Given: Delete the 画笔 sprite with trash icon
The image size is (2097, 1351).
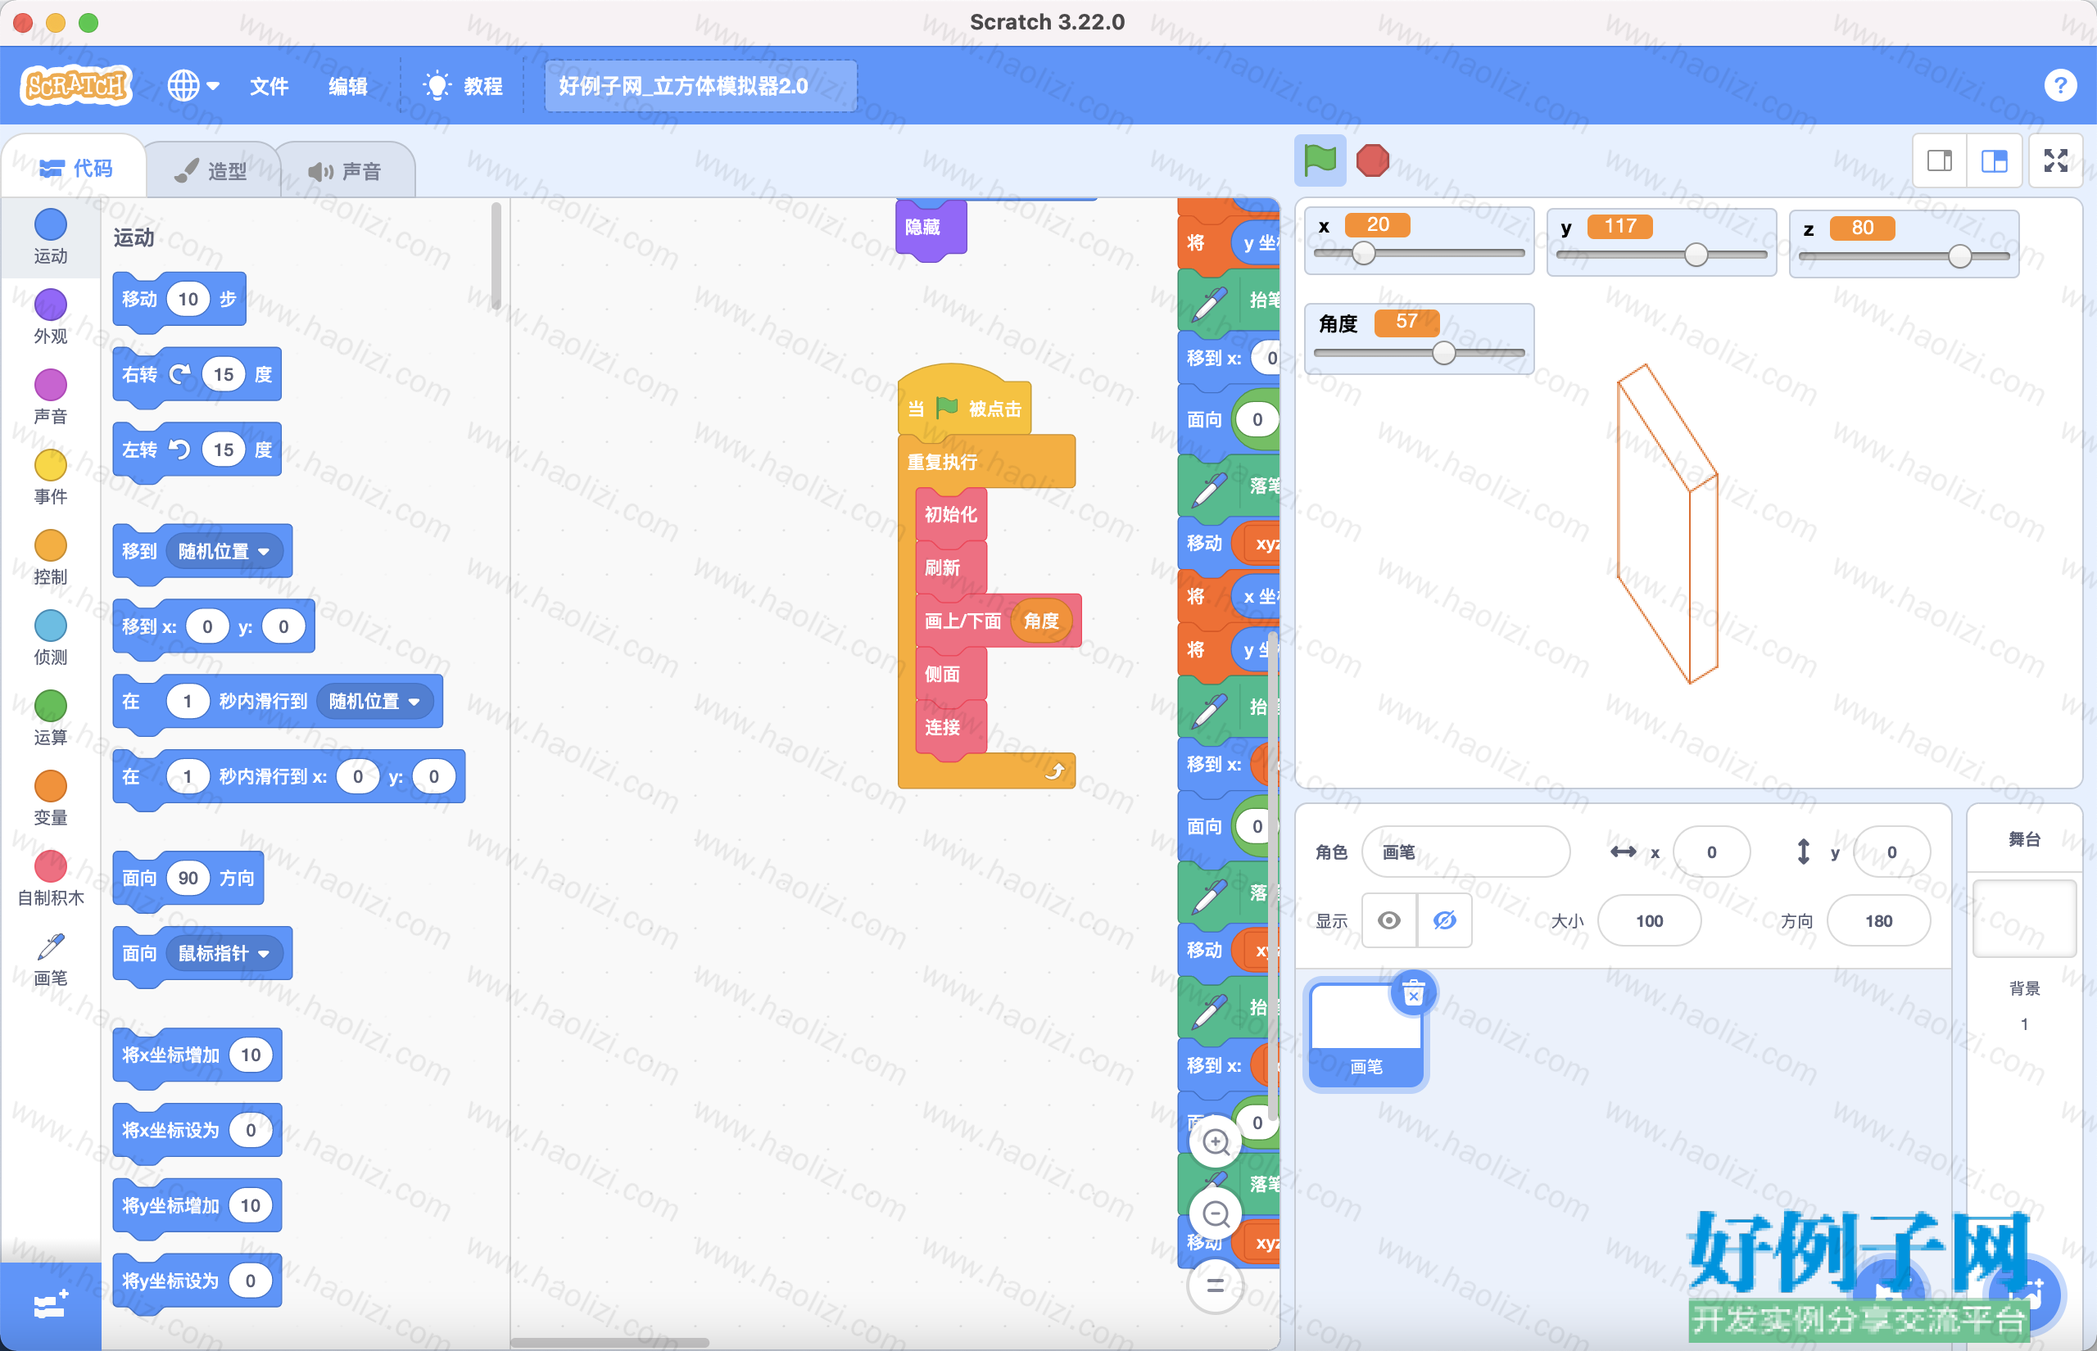Looking at the screenshot, I should pyautogui.click(x=1413, y=994).
